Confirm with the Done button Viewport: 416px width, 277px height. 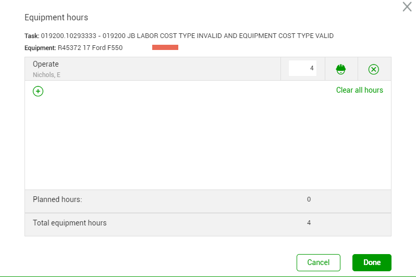[x=372, y=262]
